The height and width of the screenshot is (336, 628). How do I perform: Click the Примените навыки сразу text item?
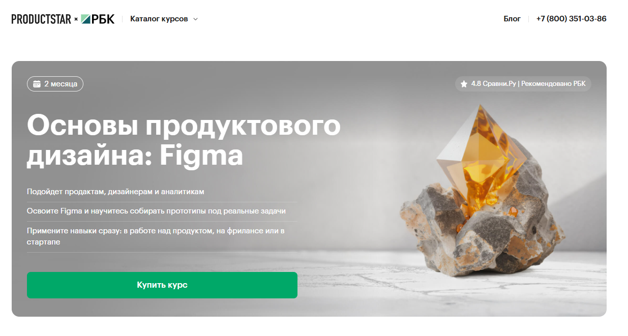[156, 236]
